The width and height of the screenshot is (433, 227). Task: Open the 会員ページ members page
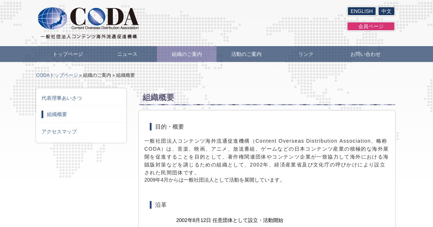click(371, 26)
